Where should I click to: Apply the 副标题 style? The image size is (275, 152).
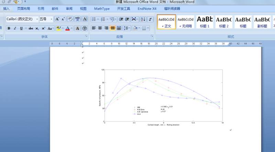tap(262, 22)
